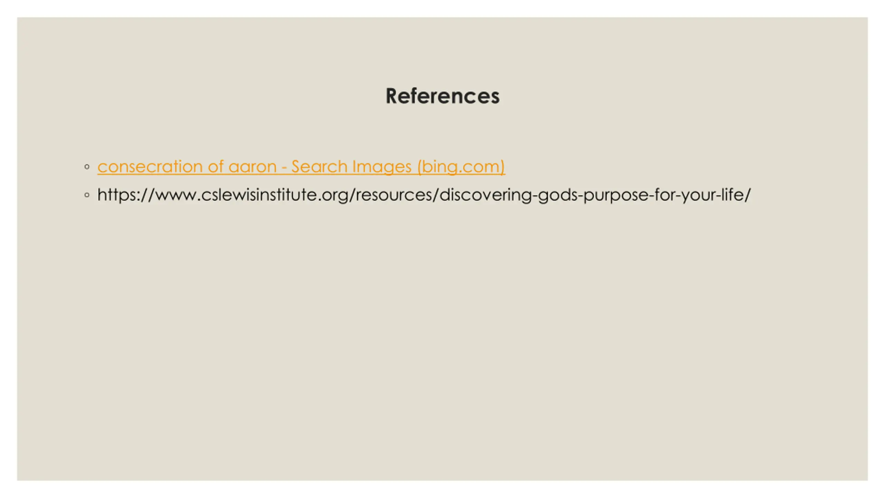Click "(bing.com)" at the link's end
This screenshot has height=498, width=885.
(x=461, y=167)
